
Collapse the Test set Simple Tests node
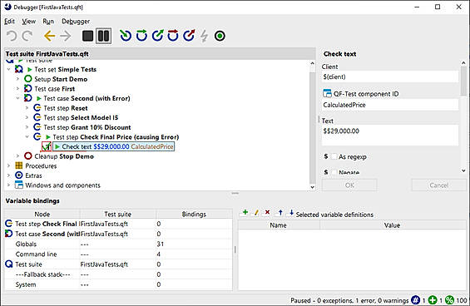click(x=8, y=69)
